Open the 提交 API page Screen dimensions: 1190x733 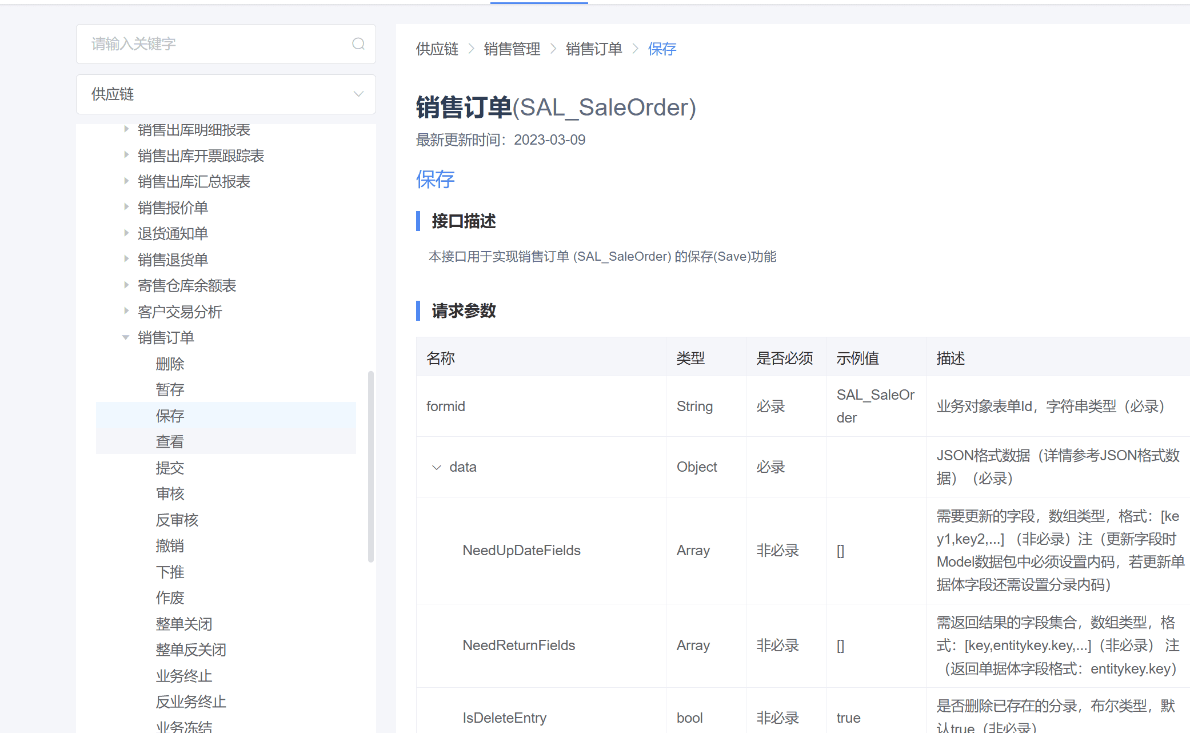(170, 468)
